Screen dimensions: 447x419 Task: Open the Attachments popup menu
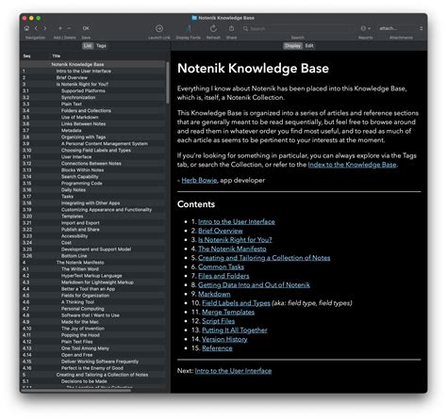[401, 28]
